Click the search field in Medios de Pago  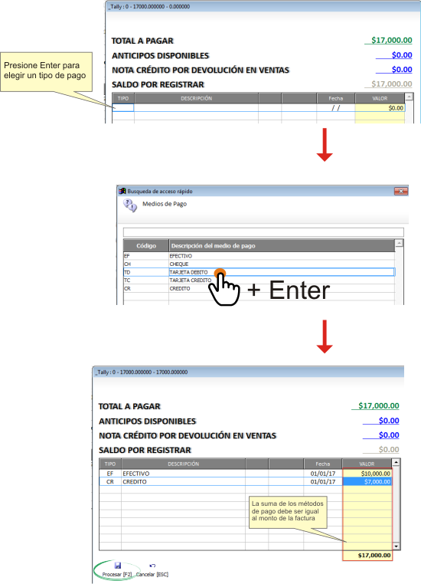(263, 232)
